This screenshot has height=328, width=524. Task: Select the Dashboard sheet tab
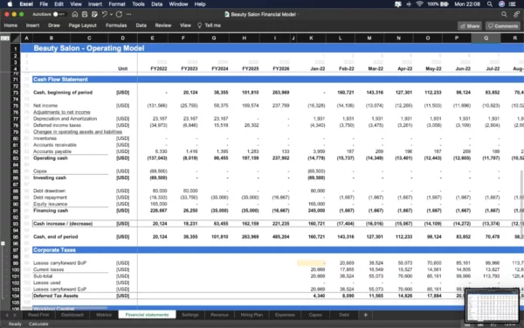pyautogui.click(x=72, y=315)
